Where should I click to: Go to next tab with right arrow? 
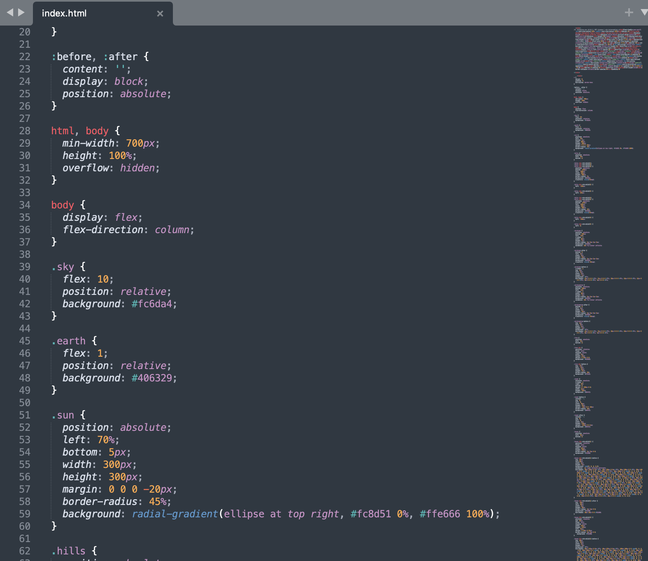click(x=21, y=12)
